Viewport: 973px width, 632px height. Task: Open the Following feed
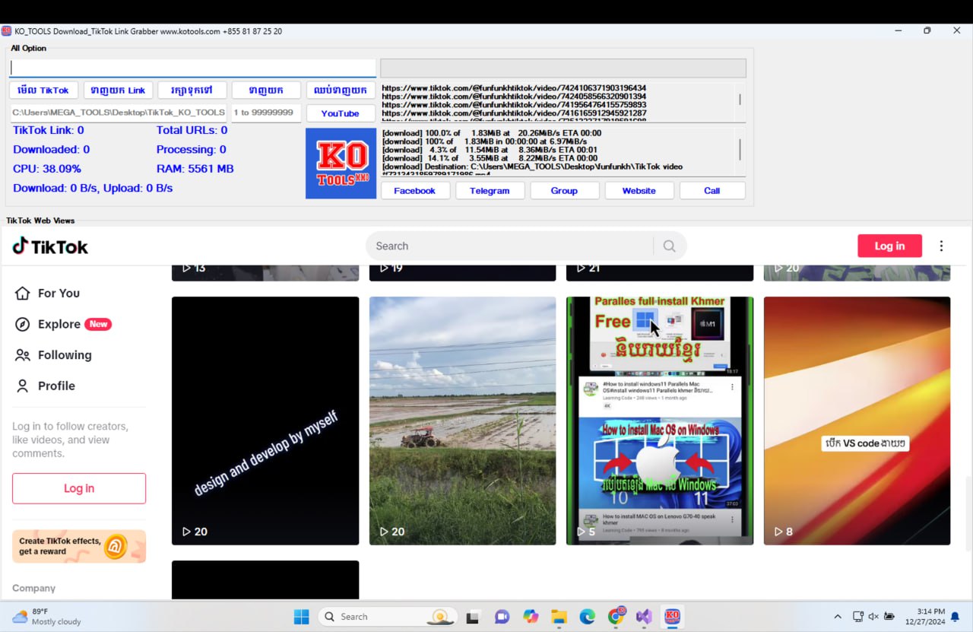(x=65, y=355)
